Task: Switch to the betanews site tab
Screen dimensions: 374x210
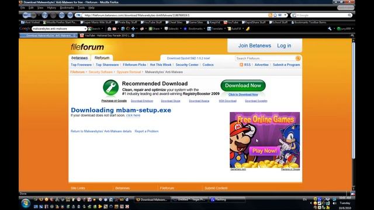Action: coord(79,58)
